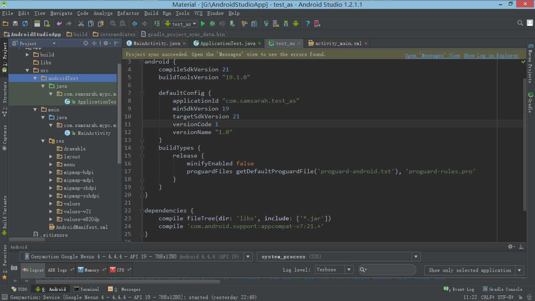Image resolution: width=535 pixels, height=301 pixels.
Task: Collapse the androidTest folder node
Action: pyautogui.click(x=35, y=78)
